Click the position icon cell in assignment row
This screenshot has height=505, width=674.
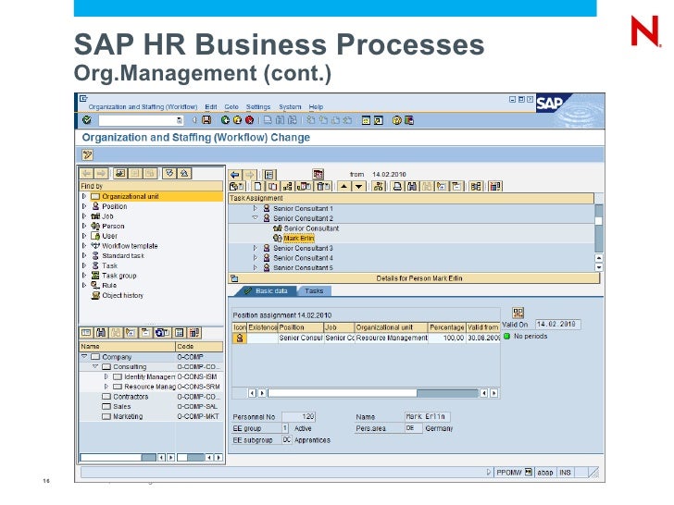[x=240, y=339]
